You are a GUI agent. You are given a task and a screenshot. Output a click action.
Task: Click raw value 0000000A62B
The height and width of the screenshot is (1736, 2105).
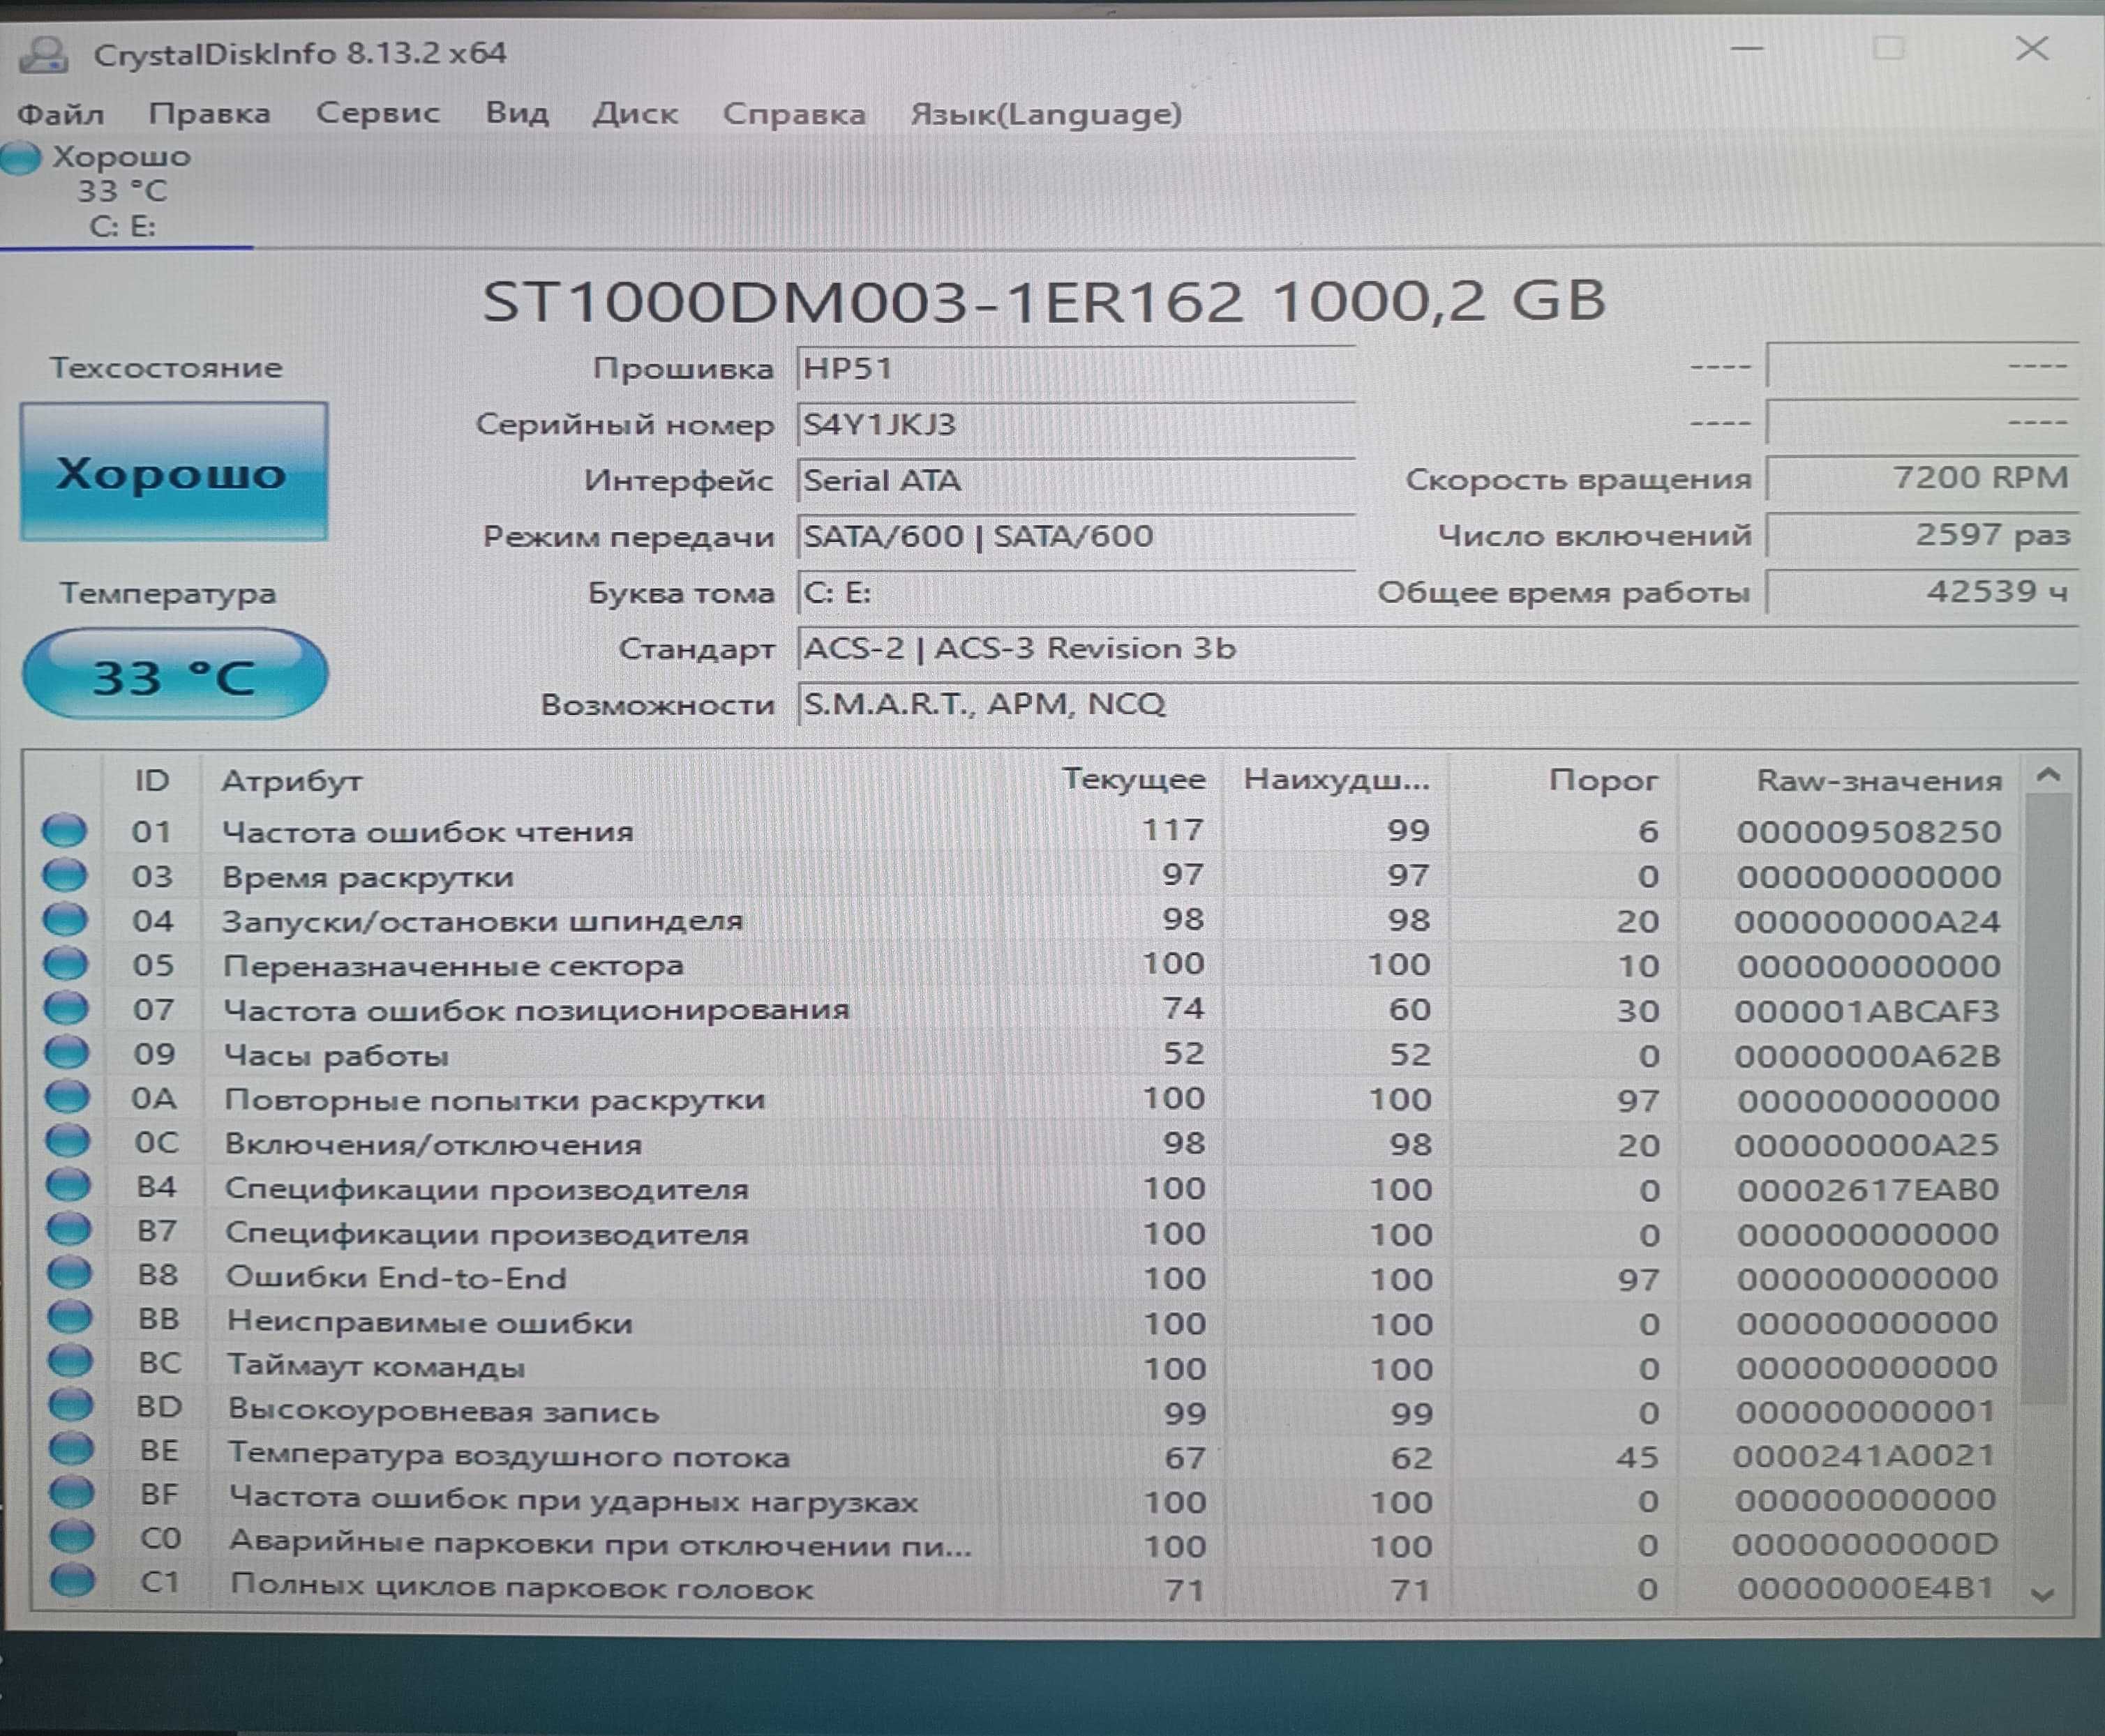[x=1867, y=1056]
